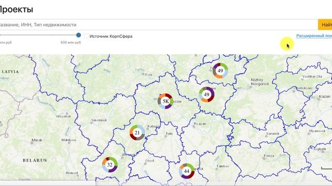This screenshot has width=332, height=186.
Task: Click the 5K cluster marker near Moscow
Action: (x=165, y=101)
